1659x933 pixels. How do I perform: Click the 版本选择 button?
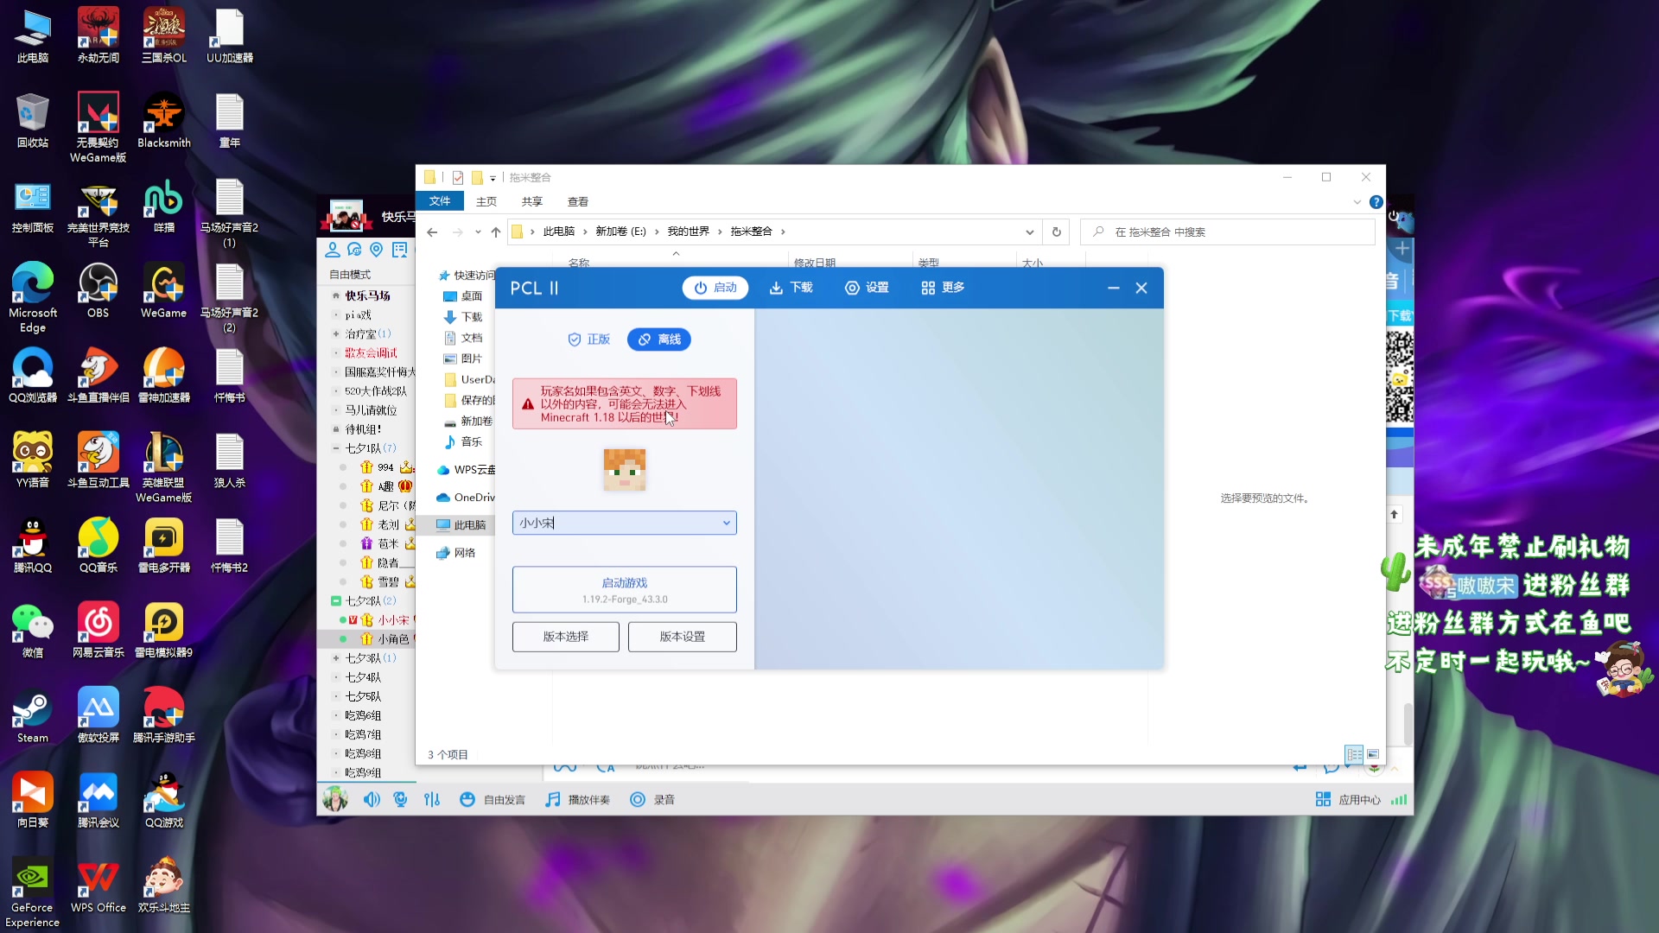coord(565,637)
